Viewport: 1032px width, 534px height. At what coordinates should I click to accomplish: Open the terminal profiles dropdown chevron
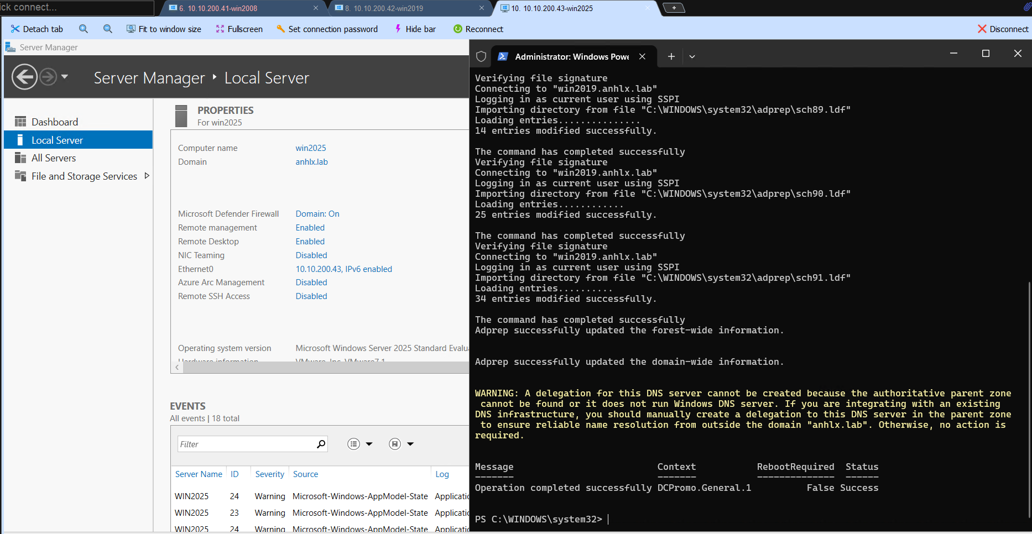click(x=692, y=56)
